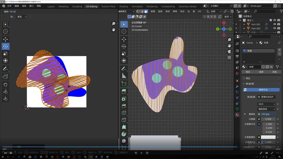The image size is (283, 159).
Task: Click the 指定 assign button
Action: (248, 72)
